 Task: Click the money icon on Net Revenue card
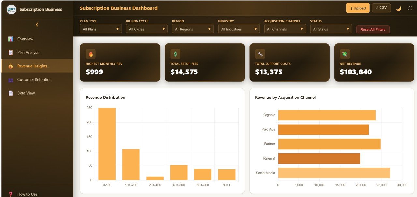[x=344, y=54]
